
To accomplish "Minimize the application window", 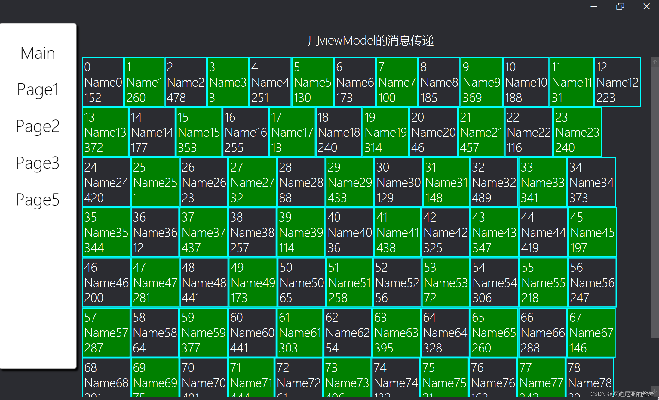I will (x=594, y=6).
